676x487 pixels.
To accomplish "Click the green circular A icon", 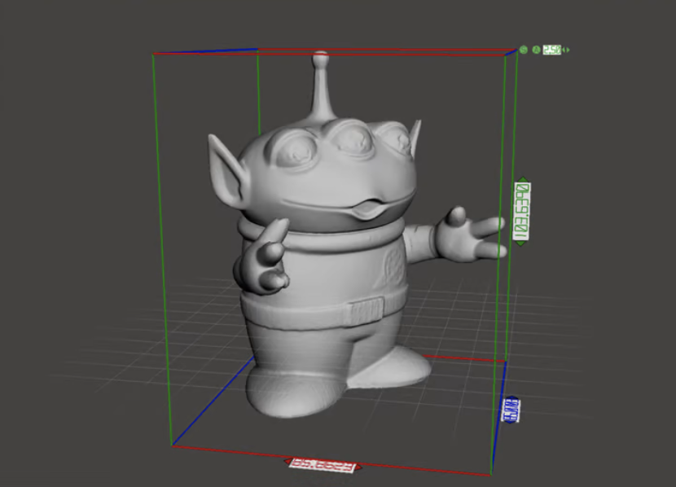I will (x=536, y=50).
